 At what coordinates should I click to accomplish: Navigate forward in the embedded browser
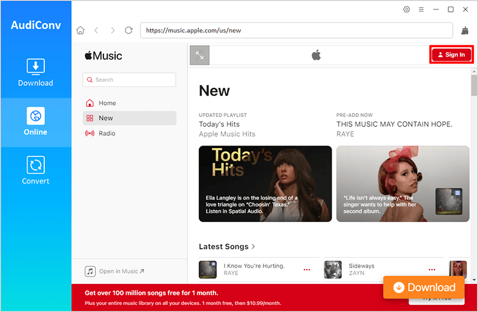pyautogui.click(x=113, y=30)
